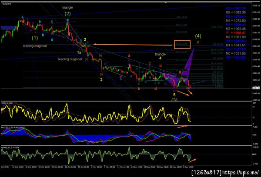Click the yellow 2 wave label

point(85,39)
